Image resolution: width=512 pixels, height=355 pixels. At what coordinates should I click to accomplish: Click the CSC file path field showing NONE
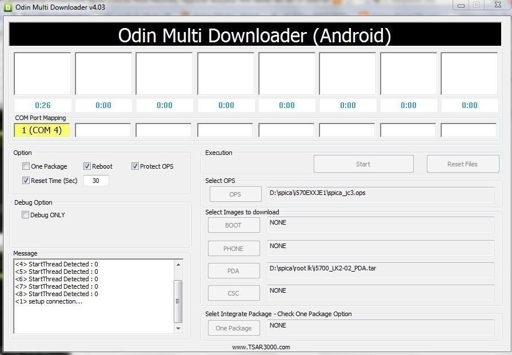pos(381,293)
